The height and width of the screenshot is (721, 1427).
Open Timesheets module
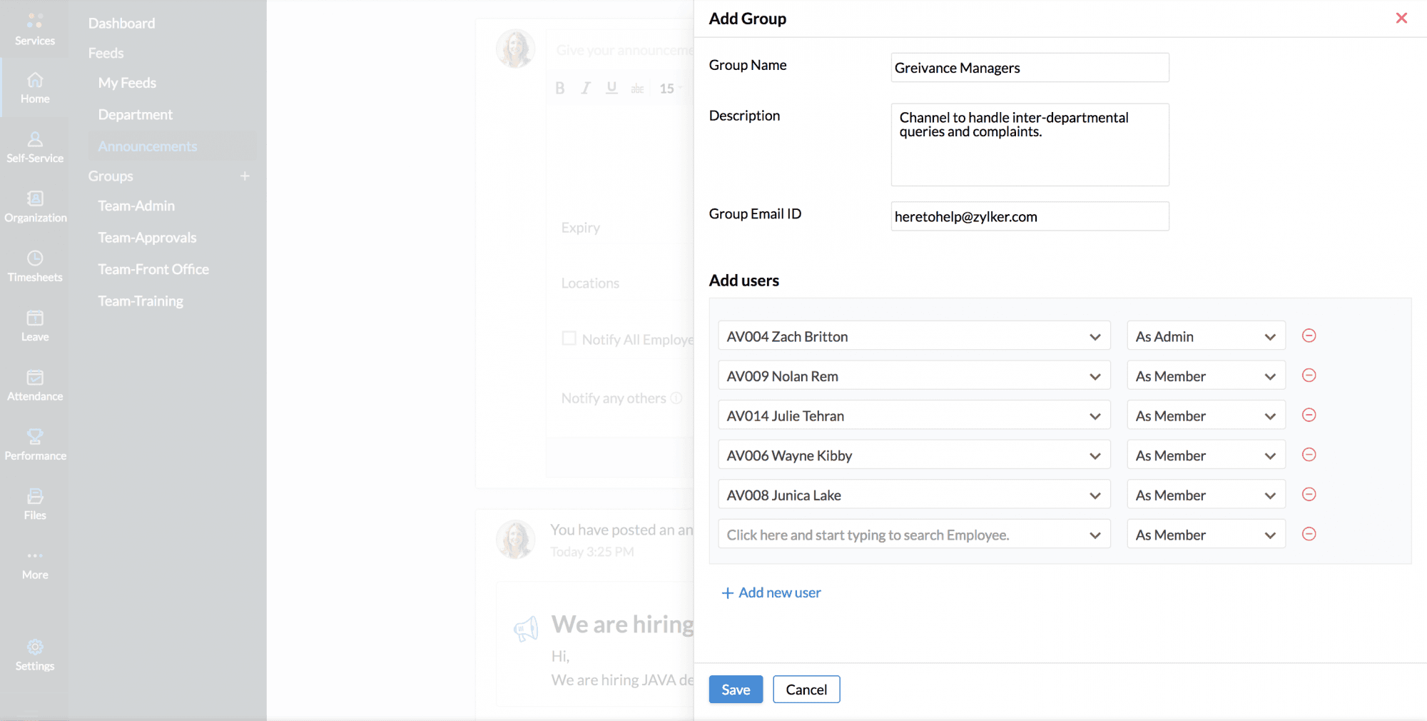pos(35,266)
